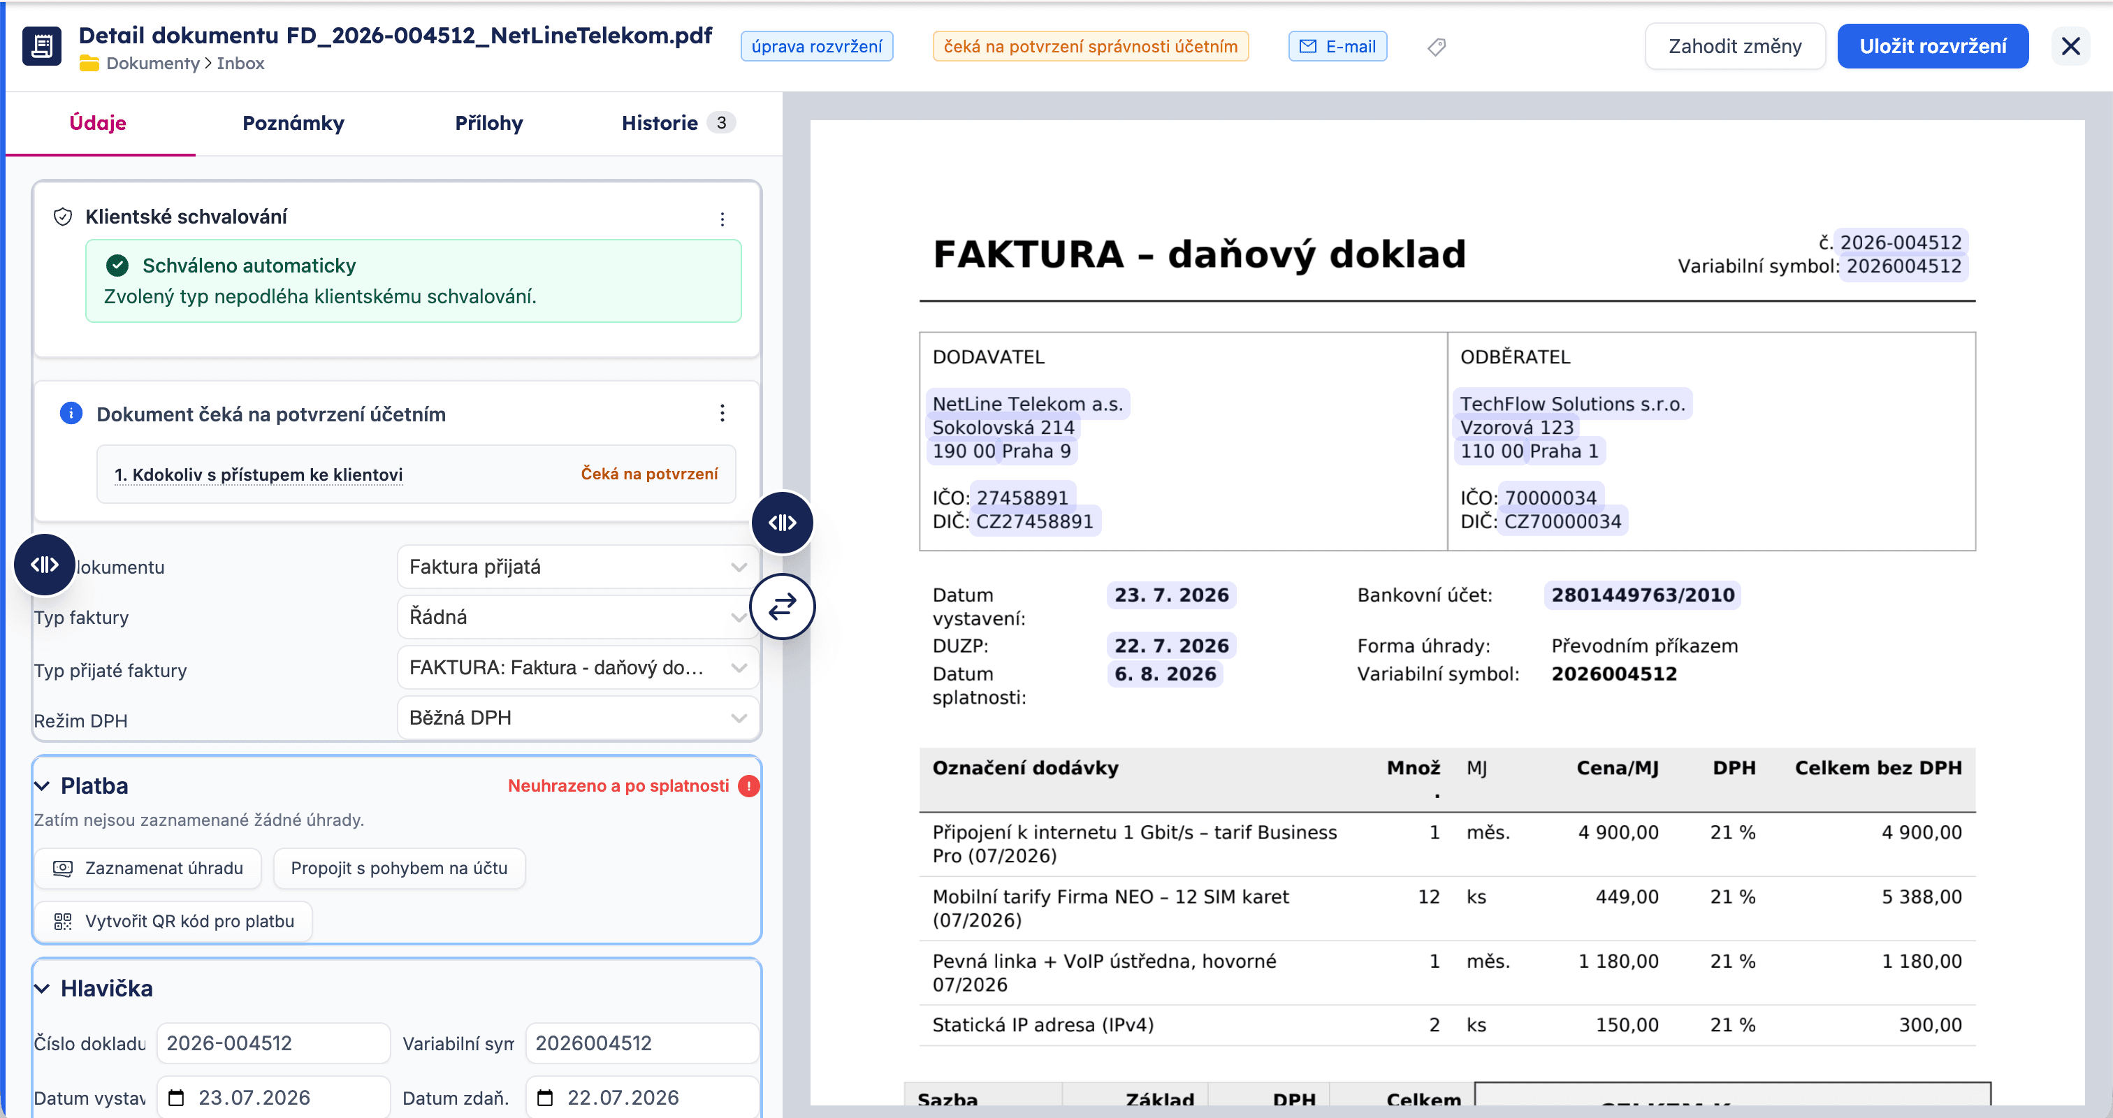2113x1118 pixels.
Task: Click the Číslo dokladu input field
Action: point(273,1043)
